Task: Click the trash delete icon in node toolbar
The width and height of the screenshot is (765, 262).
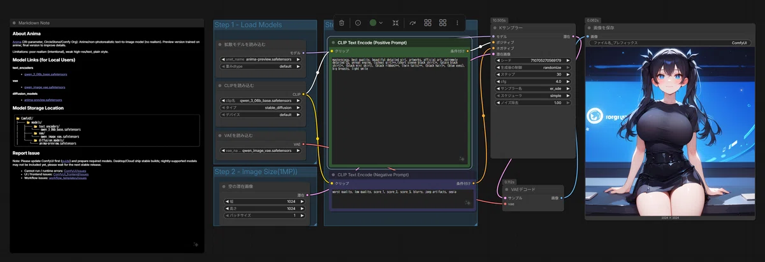Action: tap(342, 23)
